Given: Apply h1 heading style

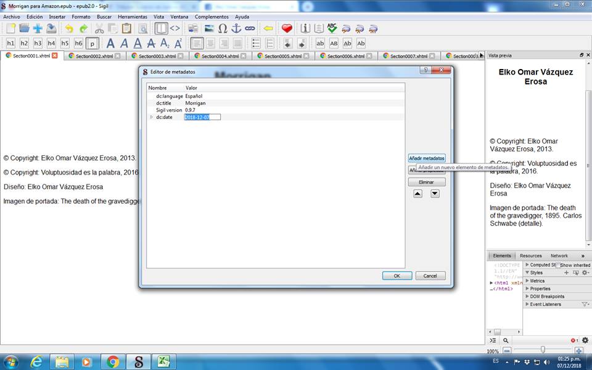Looking at the screenshot, I should [10, 43].
